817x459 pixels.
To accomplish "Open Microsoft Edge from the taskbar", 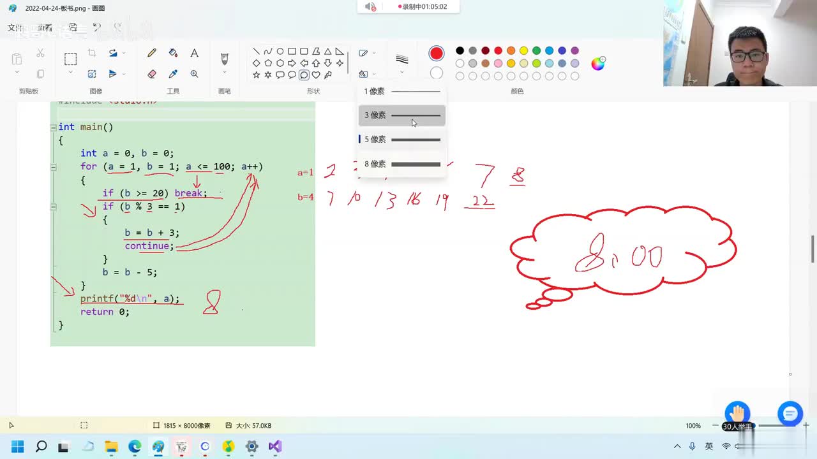I will point(135,446).
